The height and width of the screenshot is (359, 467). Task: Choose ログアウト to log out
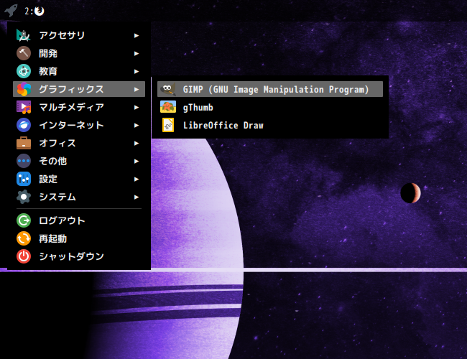coord(79,220)
